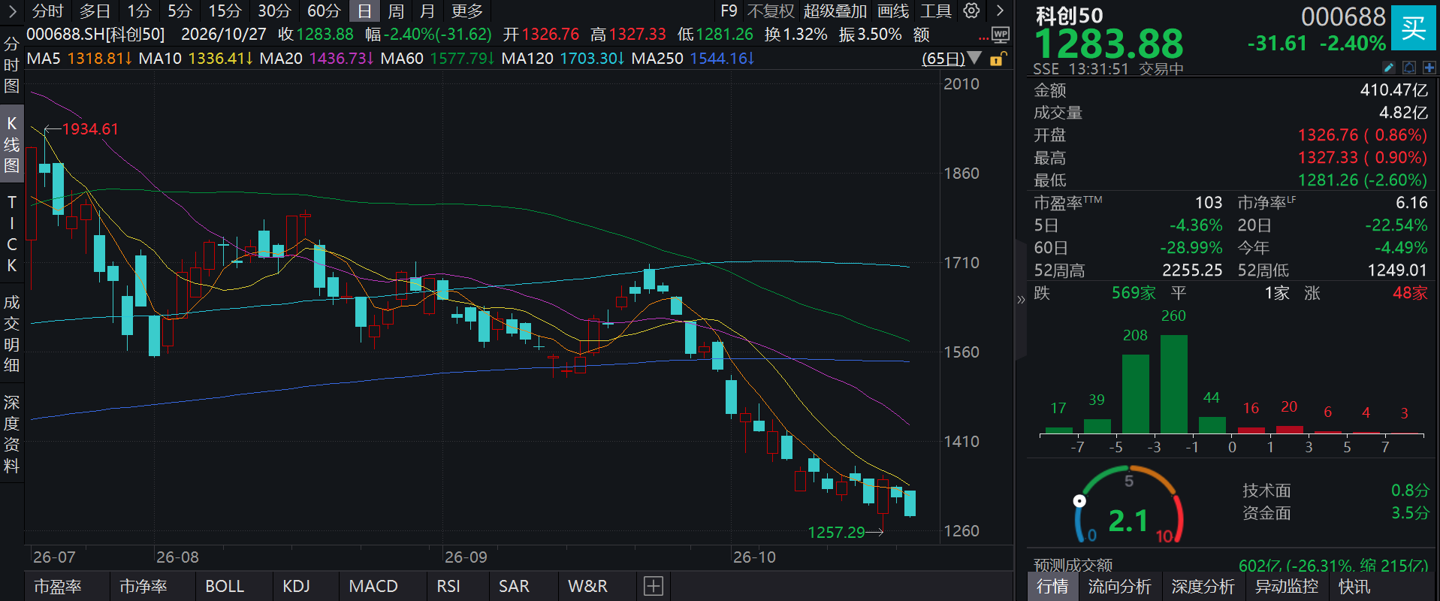
Task: Open the 65日 period dropdown
Action: coord(951,59)
